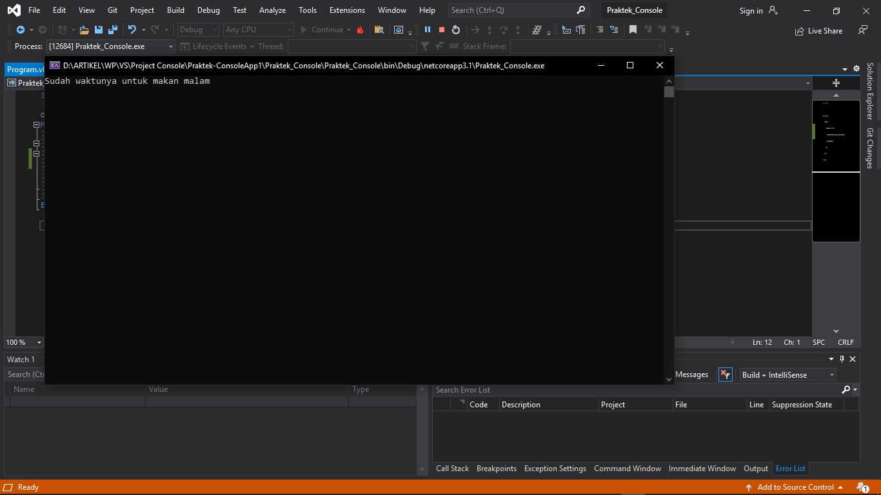Click the Step Out icon
The width and height of the screenshot is (881, 495).
click(x=518, y=30)
